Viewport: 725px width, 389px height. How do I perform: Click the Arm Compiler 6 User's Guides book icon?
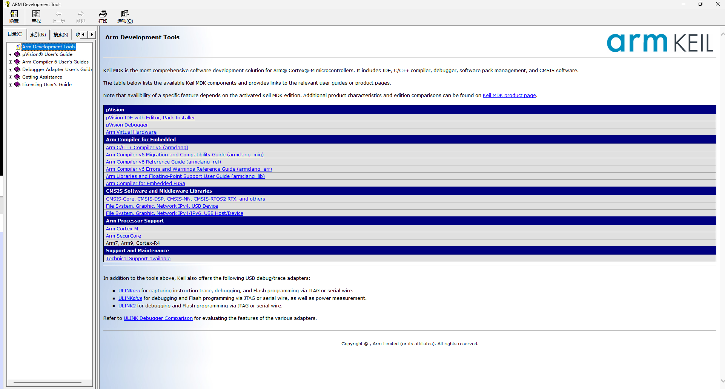(17, 62)
